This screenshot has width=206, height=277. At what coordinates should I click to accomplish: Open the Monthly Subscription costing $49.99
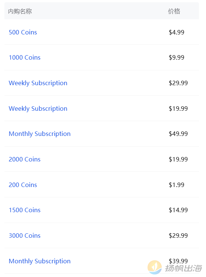[40, 134]
